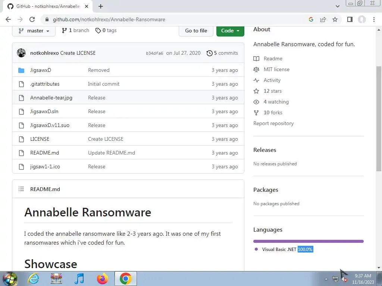
Task: Open README.md in file list
Action: click(45, 153)
